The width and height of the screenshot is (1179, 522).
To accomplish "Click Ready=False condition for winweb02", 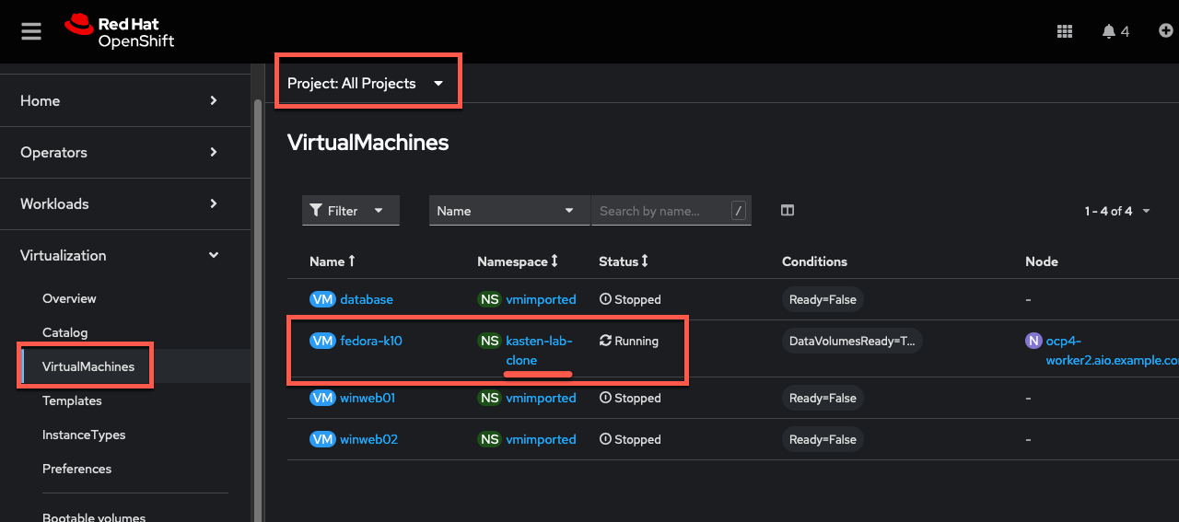I will tap(823, 439).
